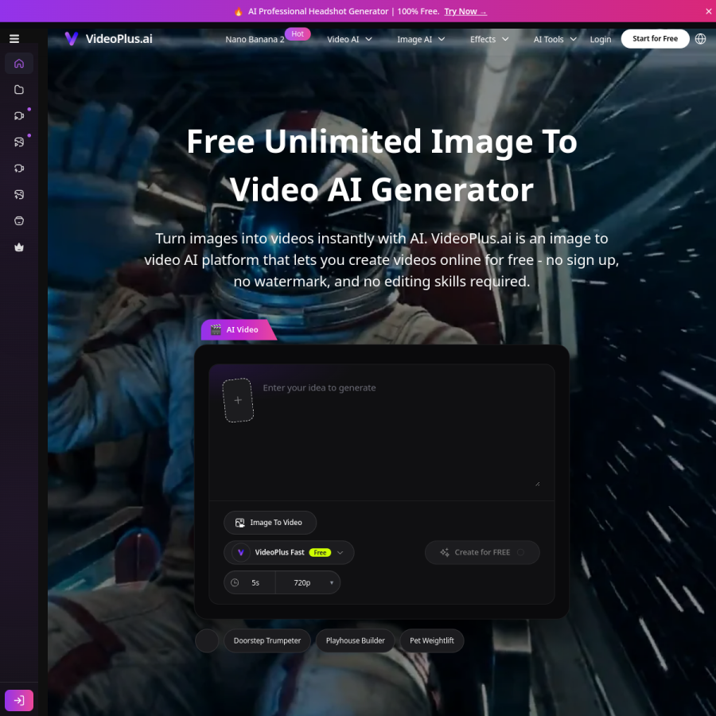Open the 720p resolution dropdown
716x716 pixels.
[x=308, y=582]
